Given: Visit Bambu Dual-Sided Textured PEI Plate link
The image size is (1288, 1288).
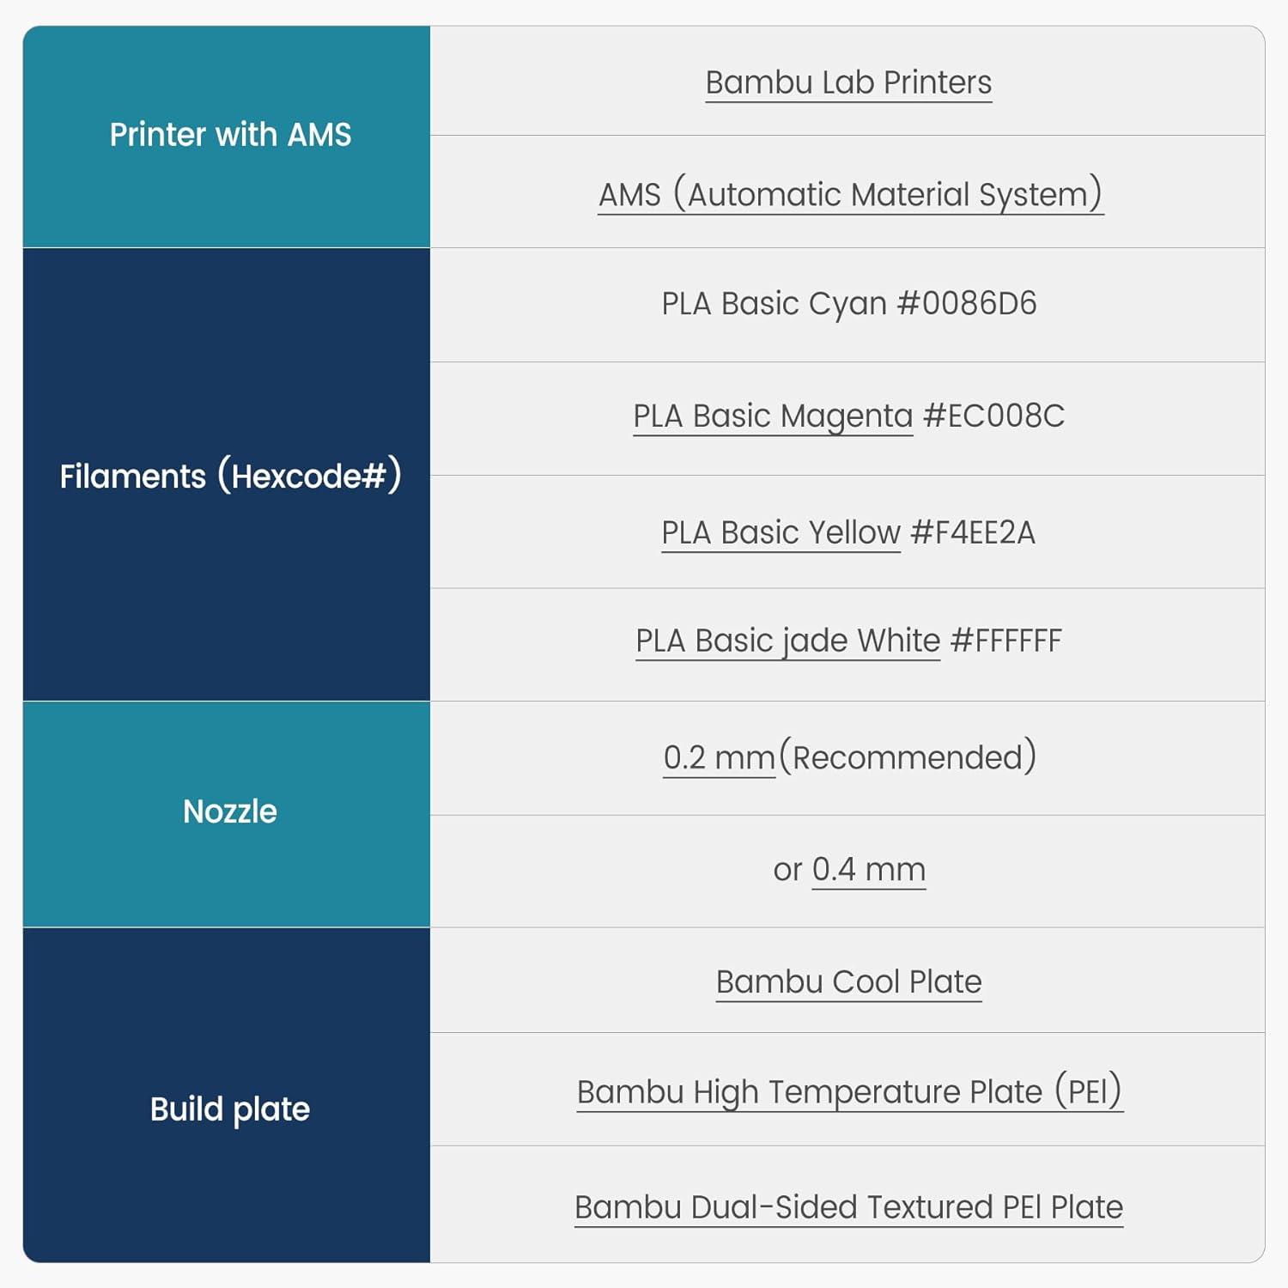Looking at the screenshot, I should 848,1207.
